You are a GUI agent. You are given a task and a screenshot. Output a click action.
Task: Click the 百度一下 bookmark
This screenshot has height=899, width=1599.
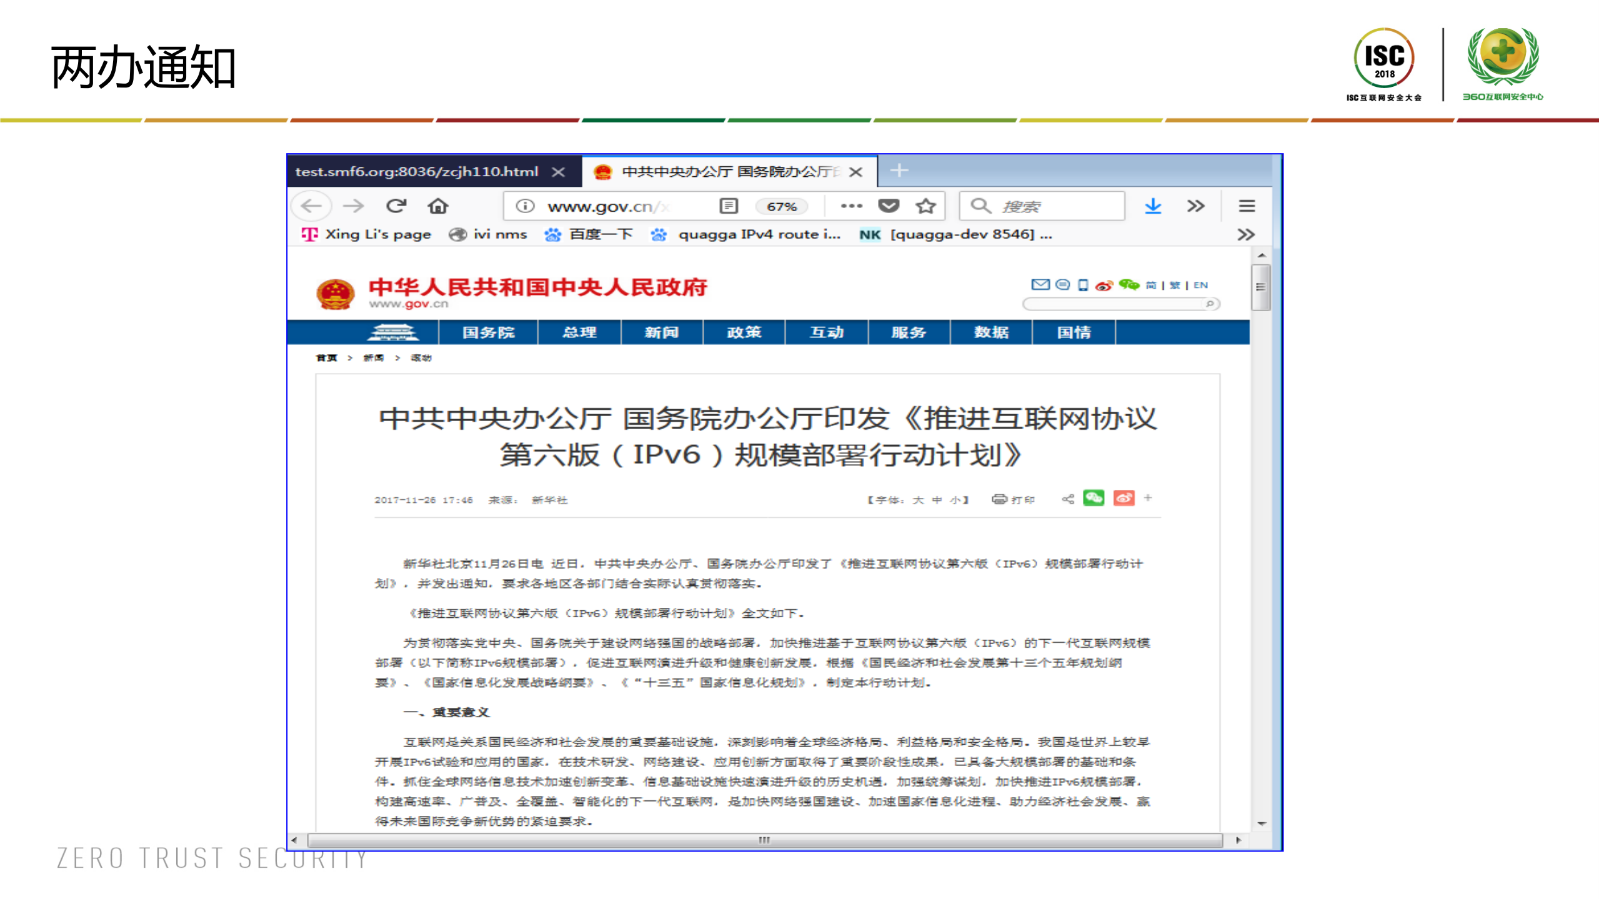602,234
